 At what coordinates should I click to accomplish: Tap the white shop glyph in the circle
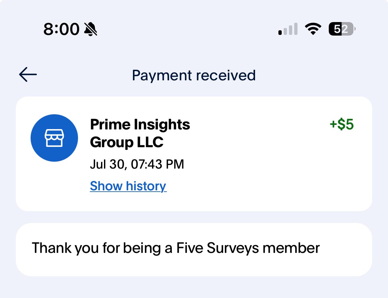pyautogui.click(x=54, y=138)
